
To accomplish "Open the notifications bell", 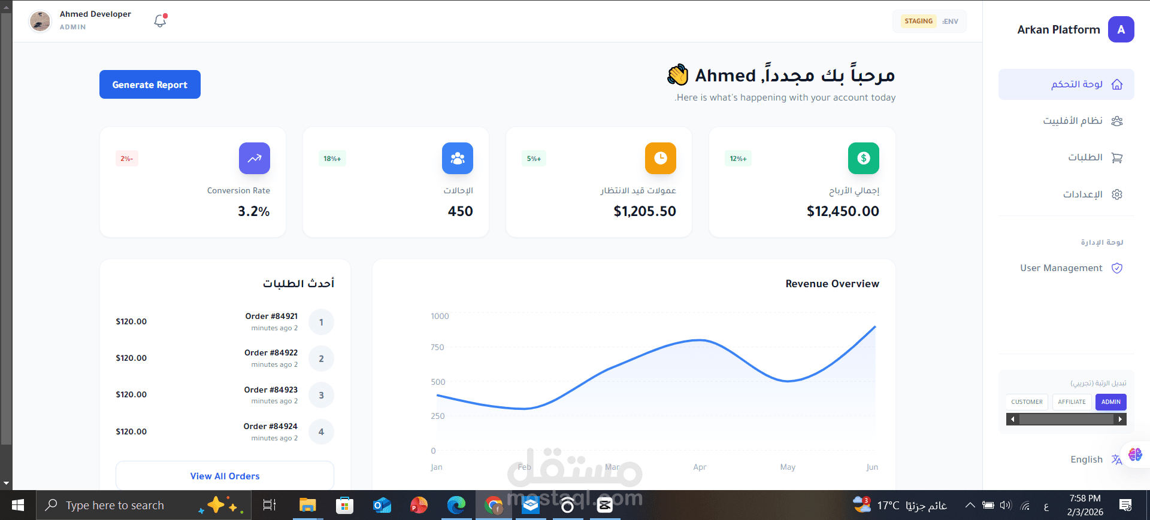I will click(x=161, y=21).
